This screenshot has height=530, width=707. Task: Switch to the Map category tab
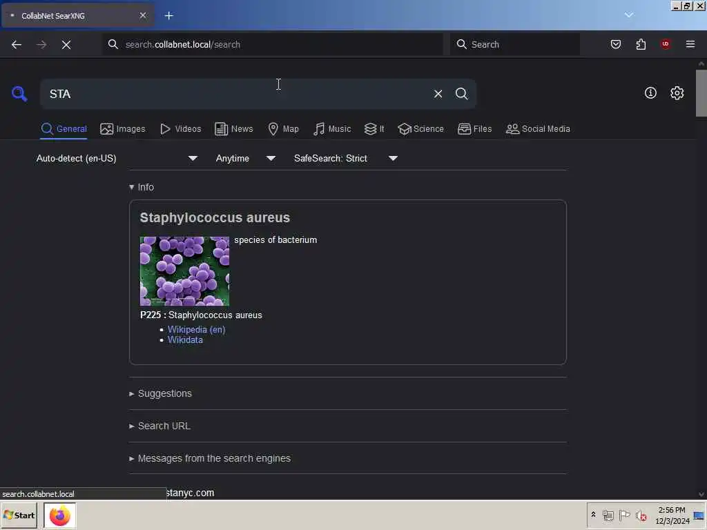[x=284, y=129]
